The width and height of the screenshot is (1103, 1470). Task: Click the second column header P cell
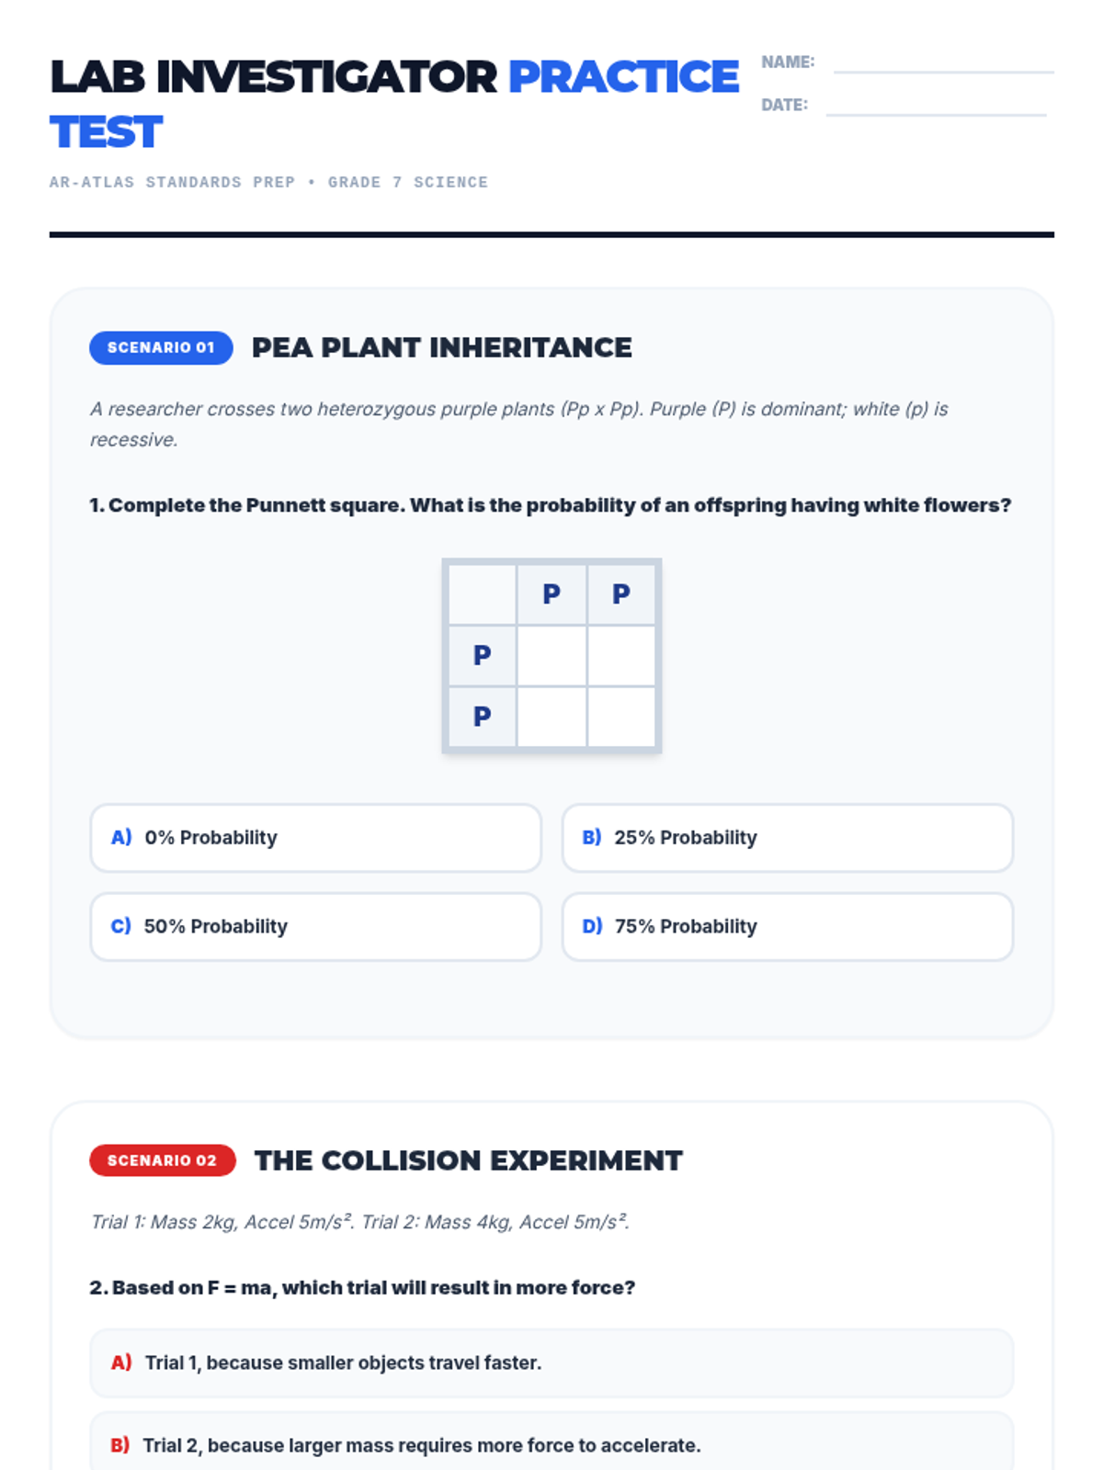click(x=621, y=594)
